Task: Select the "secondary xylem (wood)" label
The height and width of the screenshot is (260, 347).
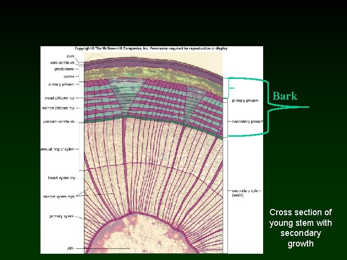Action: [246, 193]
